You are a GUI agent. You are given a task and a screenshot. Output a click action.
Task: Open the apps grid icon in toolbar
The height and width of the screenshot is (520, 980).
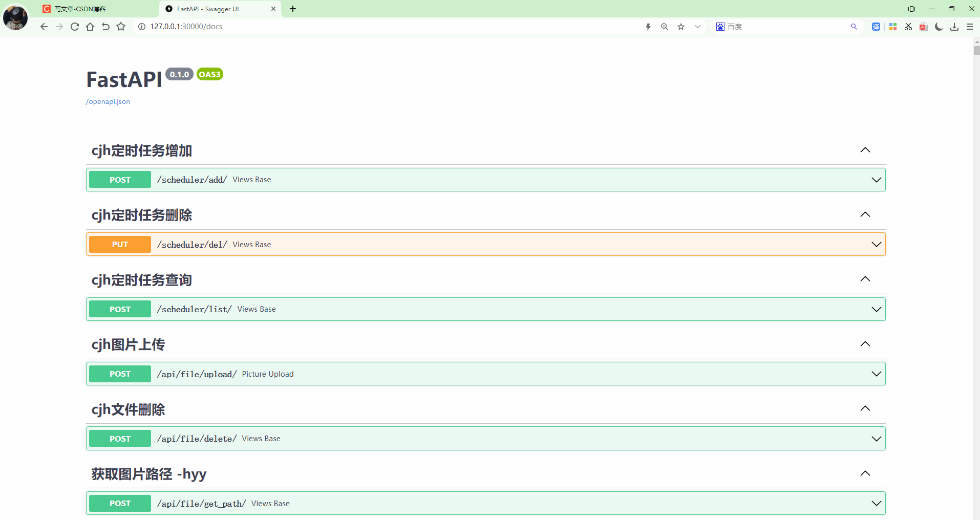coord(893,27)
